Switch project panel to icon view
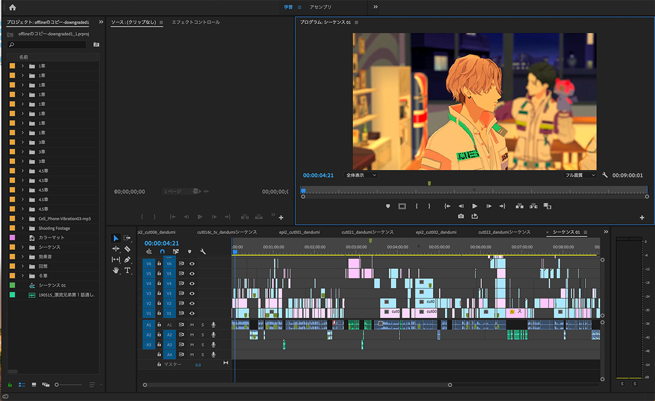Screen dimensions: 655x401 34,385
